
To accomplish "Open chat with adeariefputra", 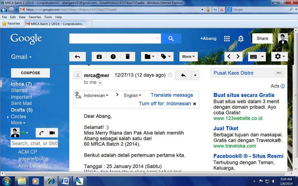I will [33, 159].
